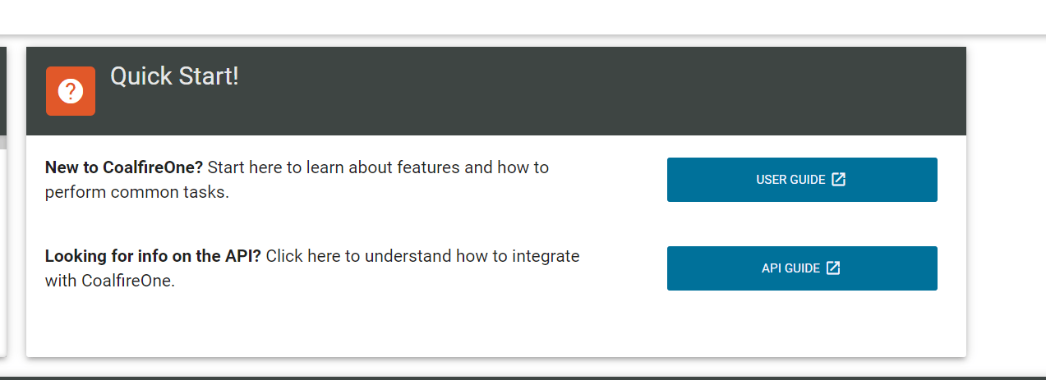The width and height of the screenshot is (1046, 380).
Task: Select the partially visible card on the left edge
Action: click(3, 201)
